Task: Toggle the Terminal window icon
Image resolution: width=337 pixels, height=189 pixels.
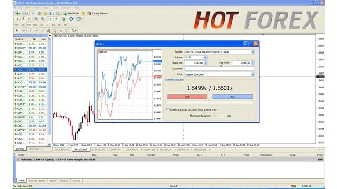Action: click(x=52, y=13)
